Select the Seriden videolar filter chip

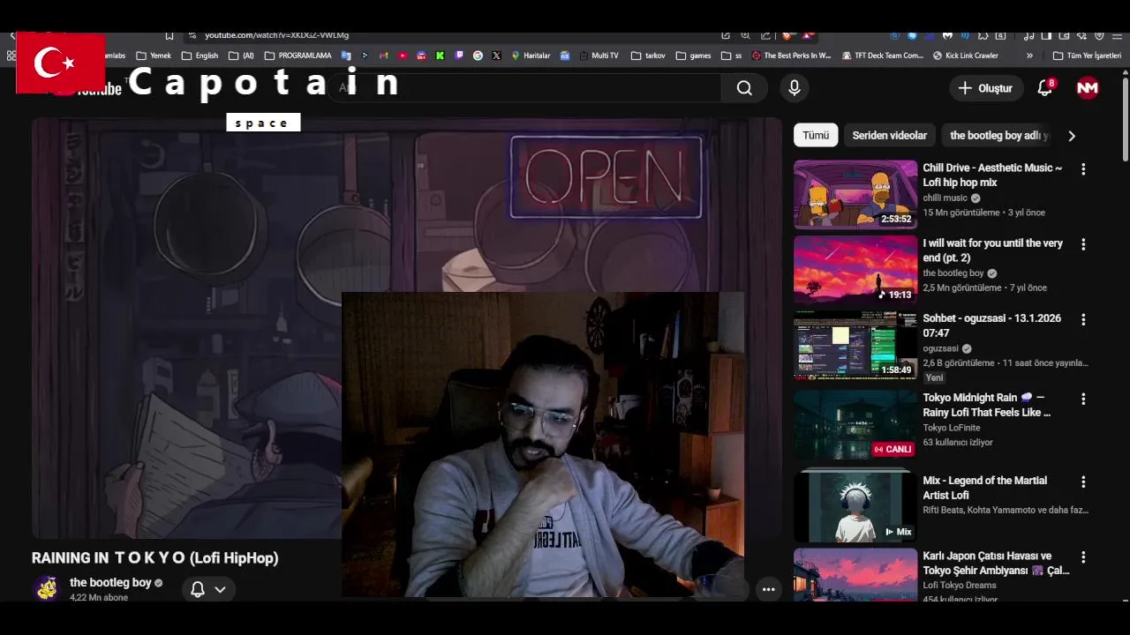coord(889,136)
